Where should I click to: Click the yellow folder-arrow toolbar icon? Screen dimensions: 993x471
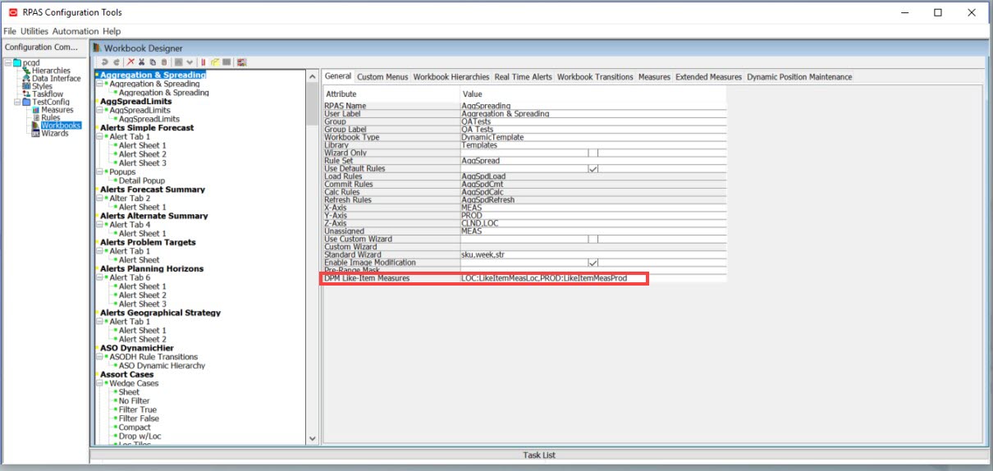click(x=215, y=62)
